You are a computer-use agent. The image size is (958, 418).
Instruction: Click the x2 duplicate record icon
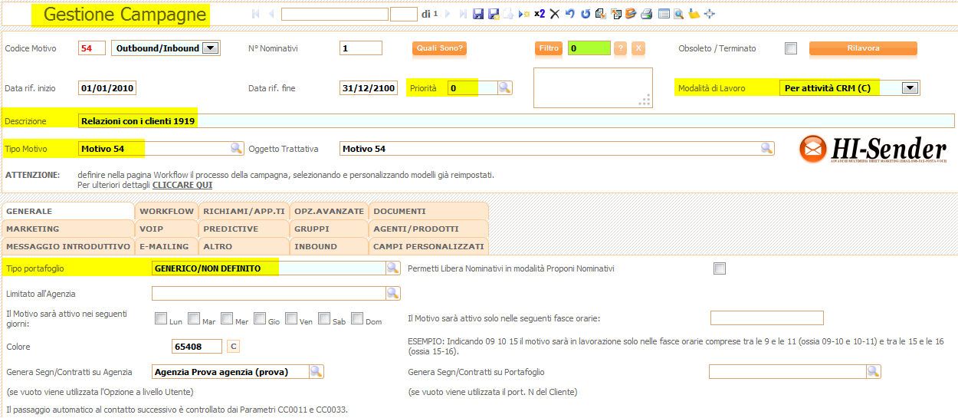[540, 14]
